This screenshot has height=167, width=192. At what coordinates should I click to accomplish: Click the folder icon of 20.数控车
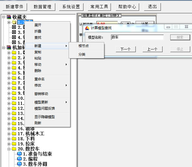(x=14, y=149)
